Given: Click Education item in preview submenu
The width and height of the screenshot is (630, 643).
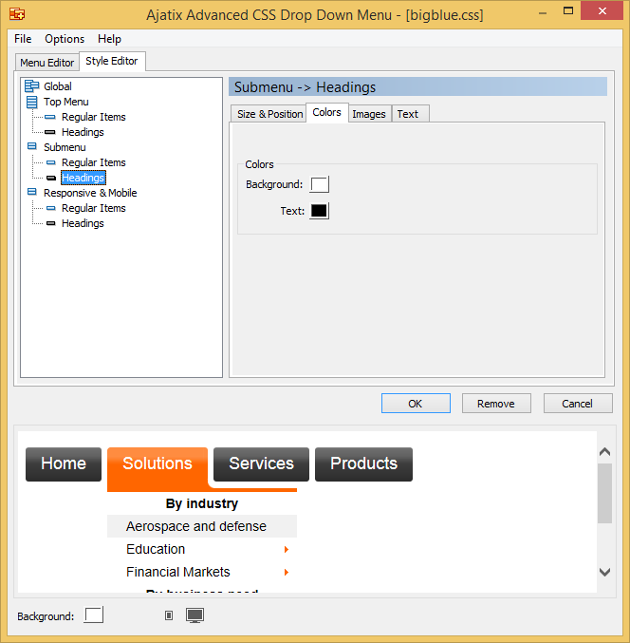Looking at the screenshot, I should click(x=202, y=549).
